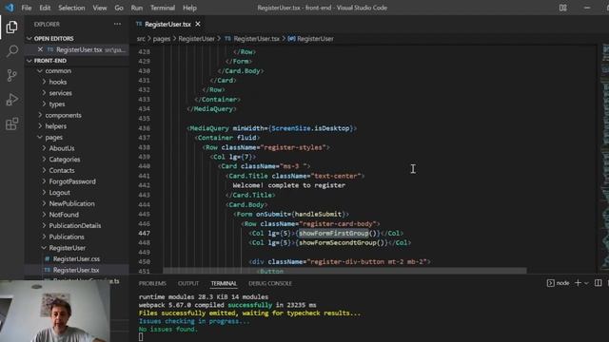Screen dimensions: 609x342
Task: Open the Run menu
Action: click(x=137, y=8)
